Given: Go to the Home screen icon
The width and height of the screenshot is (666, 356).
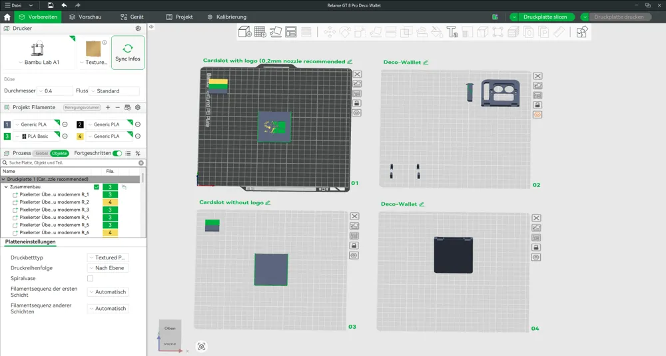Looking at the screenshot, I should pyautogui.click(x=7, y=17).
